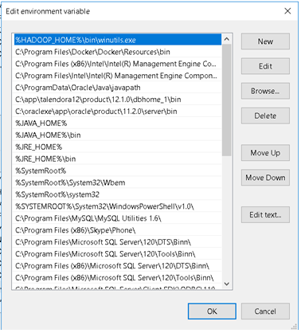
Task: Click the Move Down button
Action: [x=265, y=178]
